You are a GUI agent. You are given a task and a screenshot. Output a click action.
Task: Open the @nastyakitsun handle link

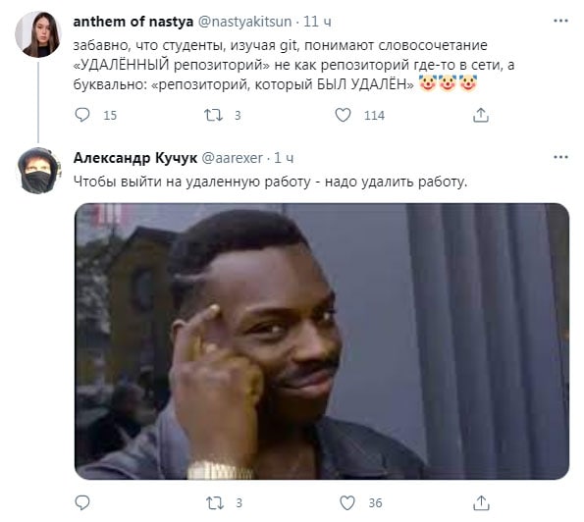(244, 22)
